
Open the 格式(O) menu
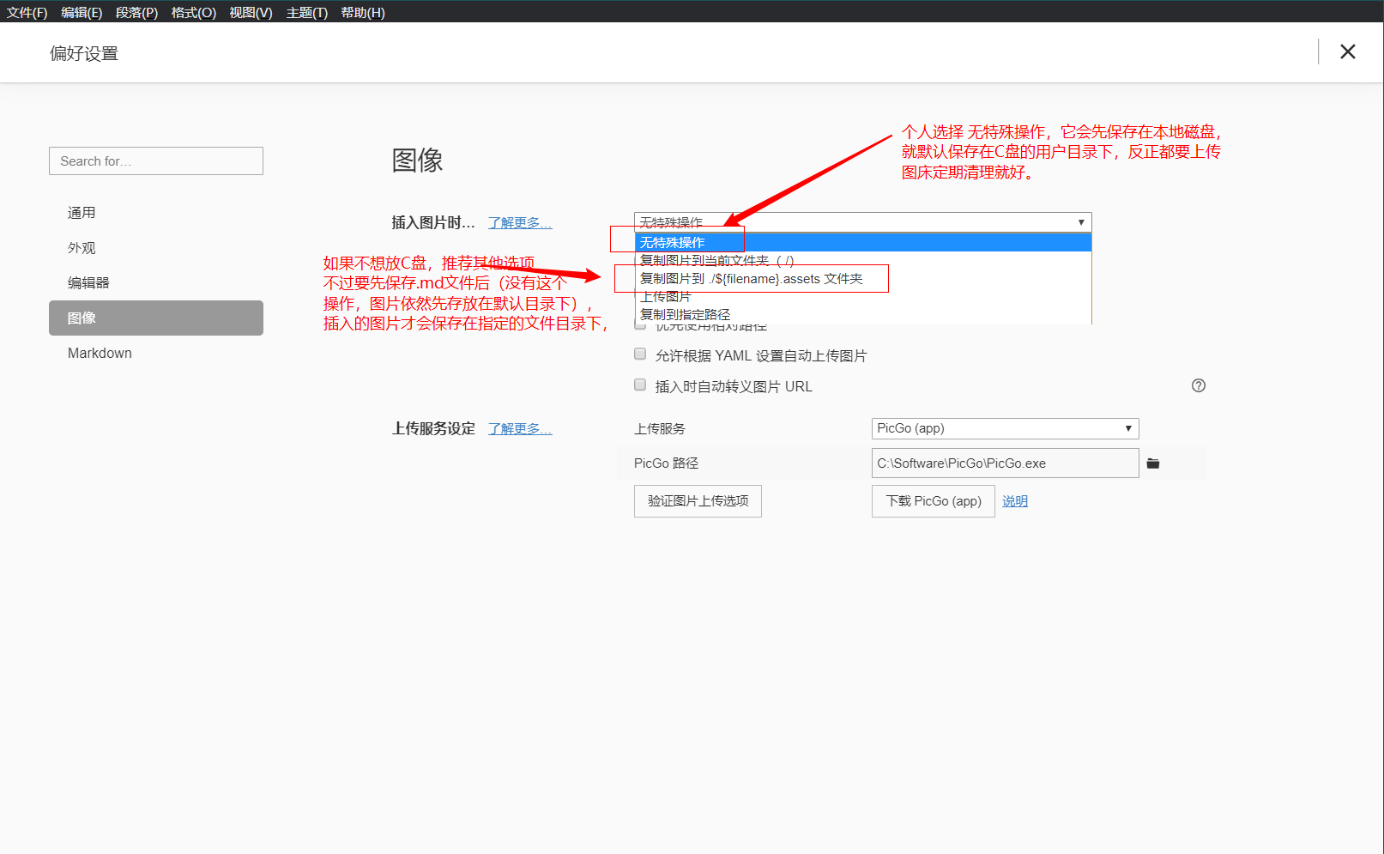(x=194, y=13)
